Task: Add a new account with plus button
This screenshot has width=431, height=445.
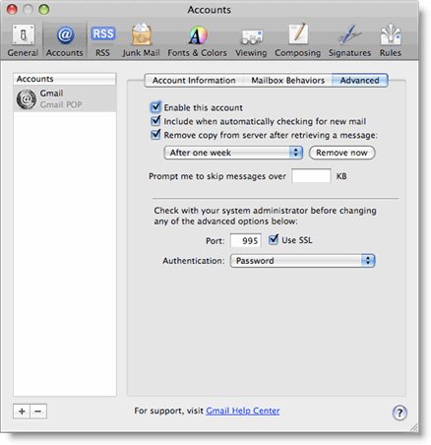Action: [22, 412]
